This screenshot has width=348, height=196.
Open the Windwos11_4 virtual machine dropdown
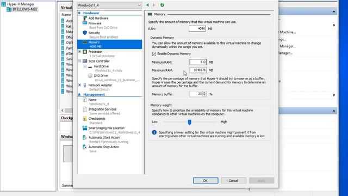tap(109, 5)
